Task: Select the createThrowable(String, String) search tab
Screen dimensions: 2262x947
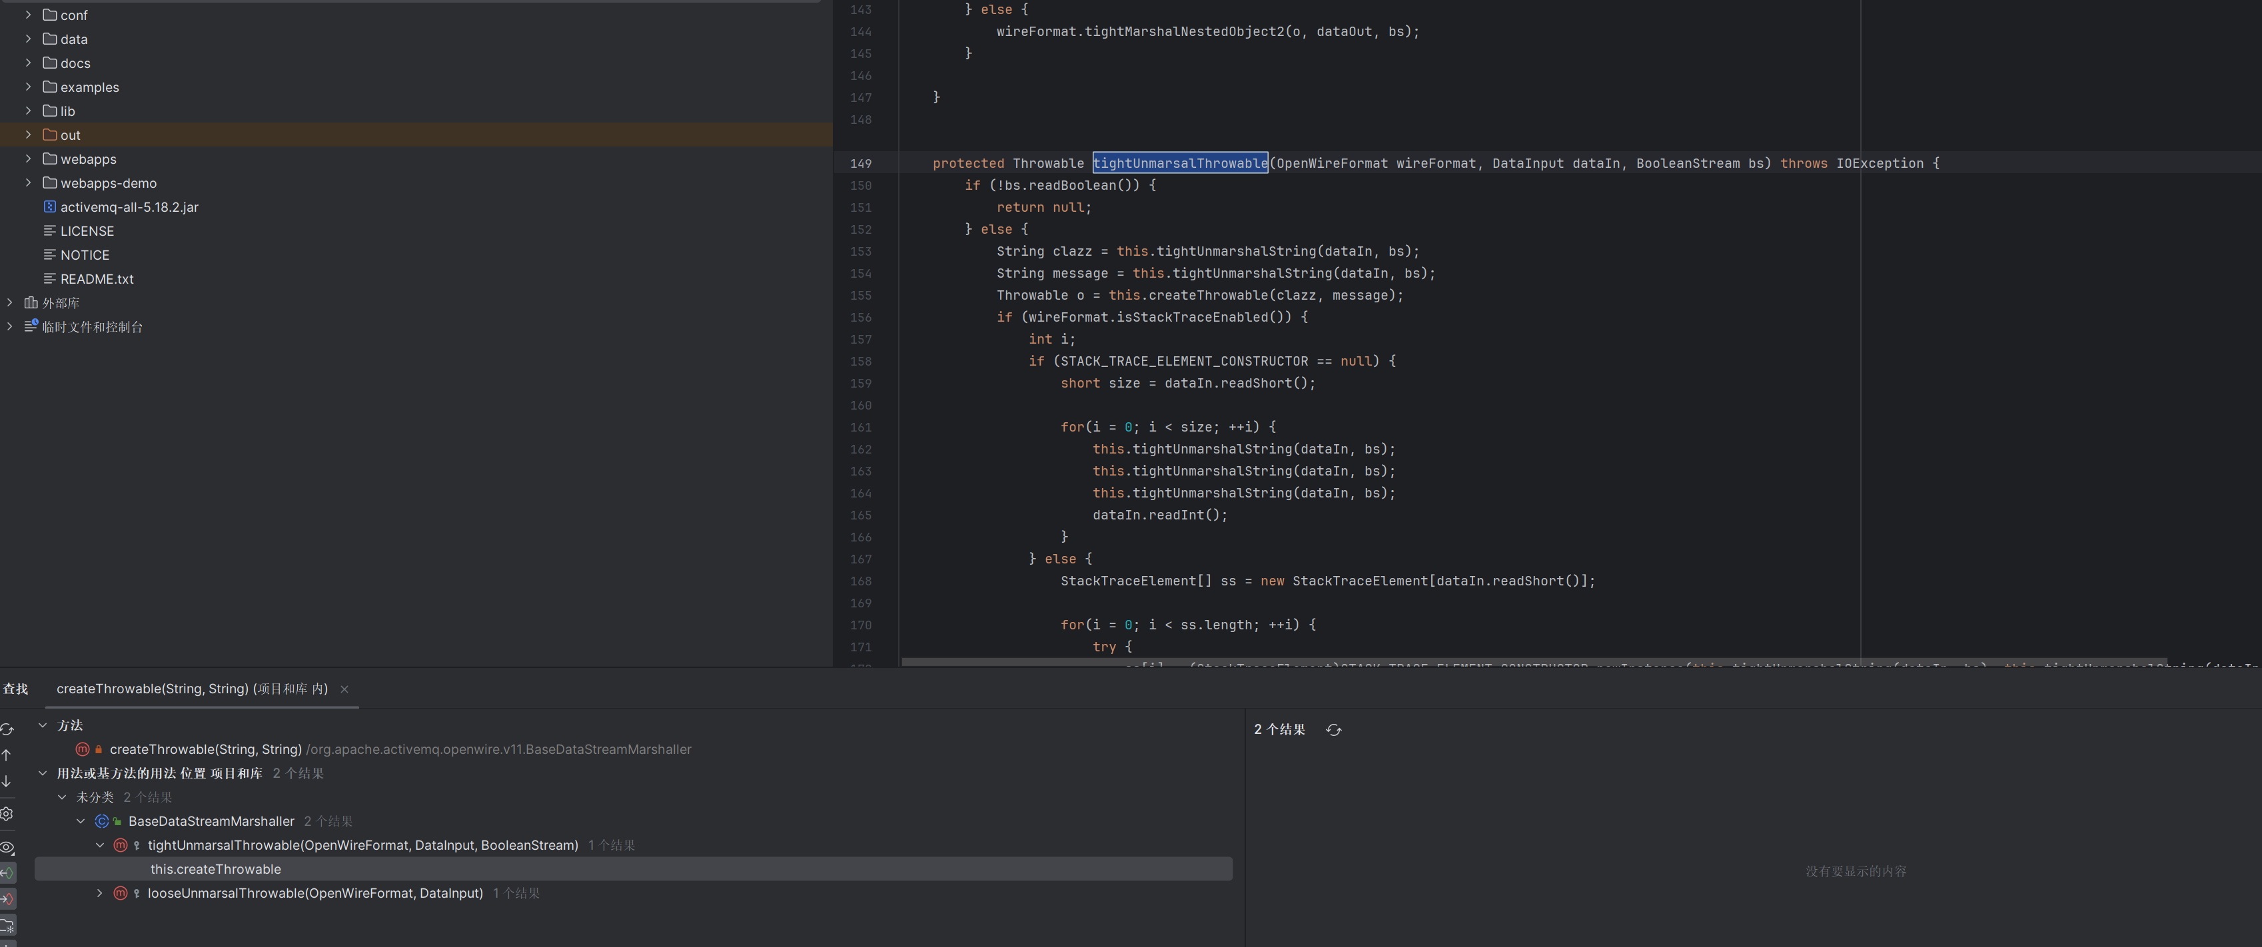Action: 191,689
